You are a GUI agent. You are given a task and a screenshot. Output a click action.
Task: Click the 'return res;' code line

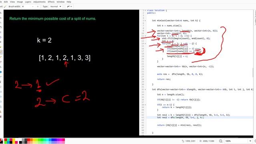[x=164, y=79]
